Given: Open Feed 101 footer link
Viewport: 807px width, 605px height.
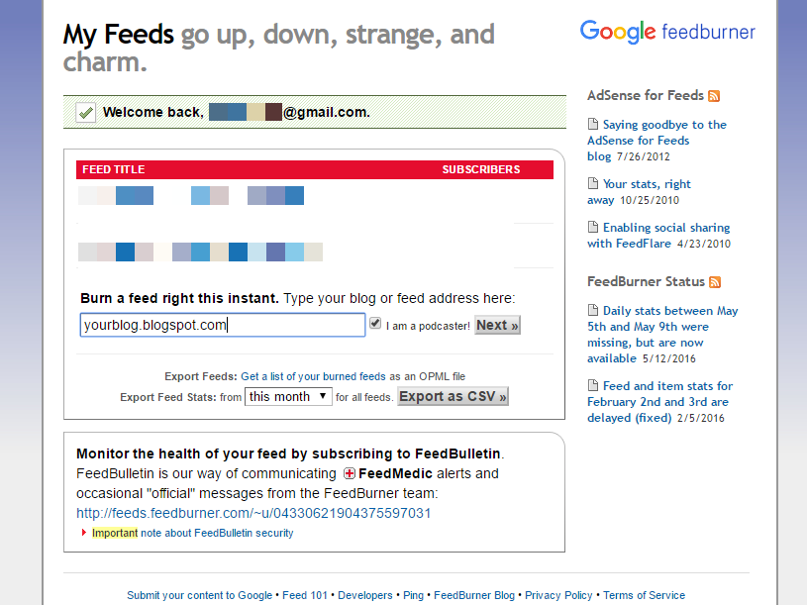Looking at the screenshot, I should (x=305, y=595).
